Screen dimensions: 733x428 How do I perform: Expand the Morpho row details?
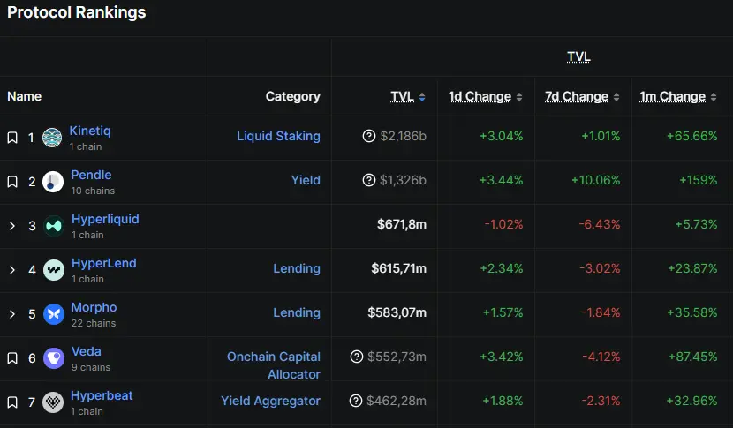coord(12,314)
